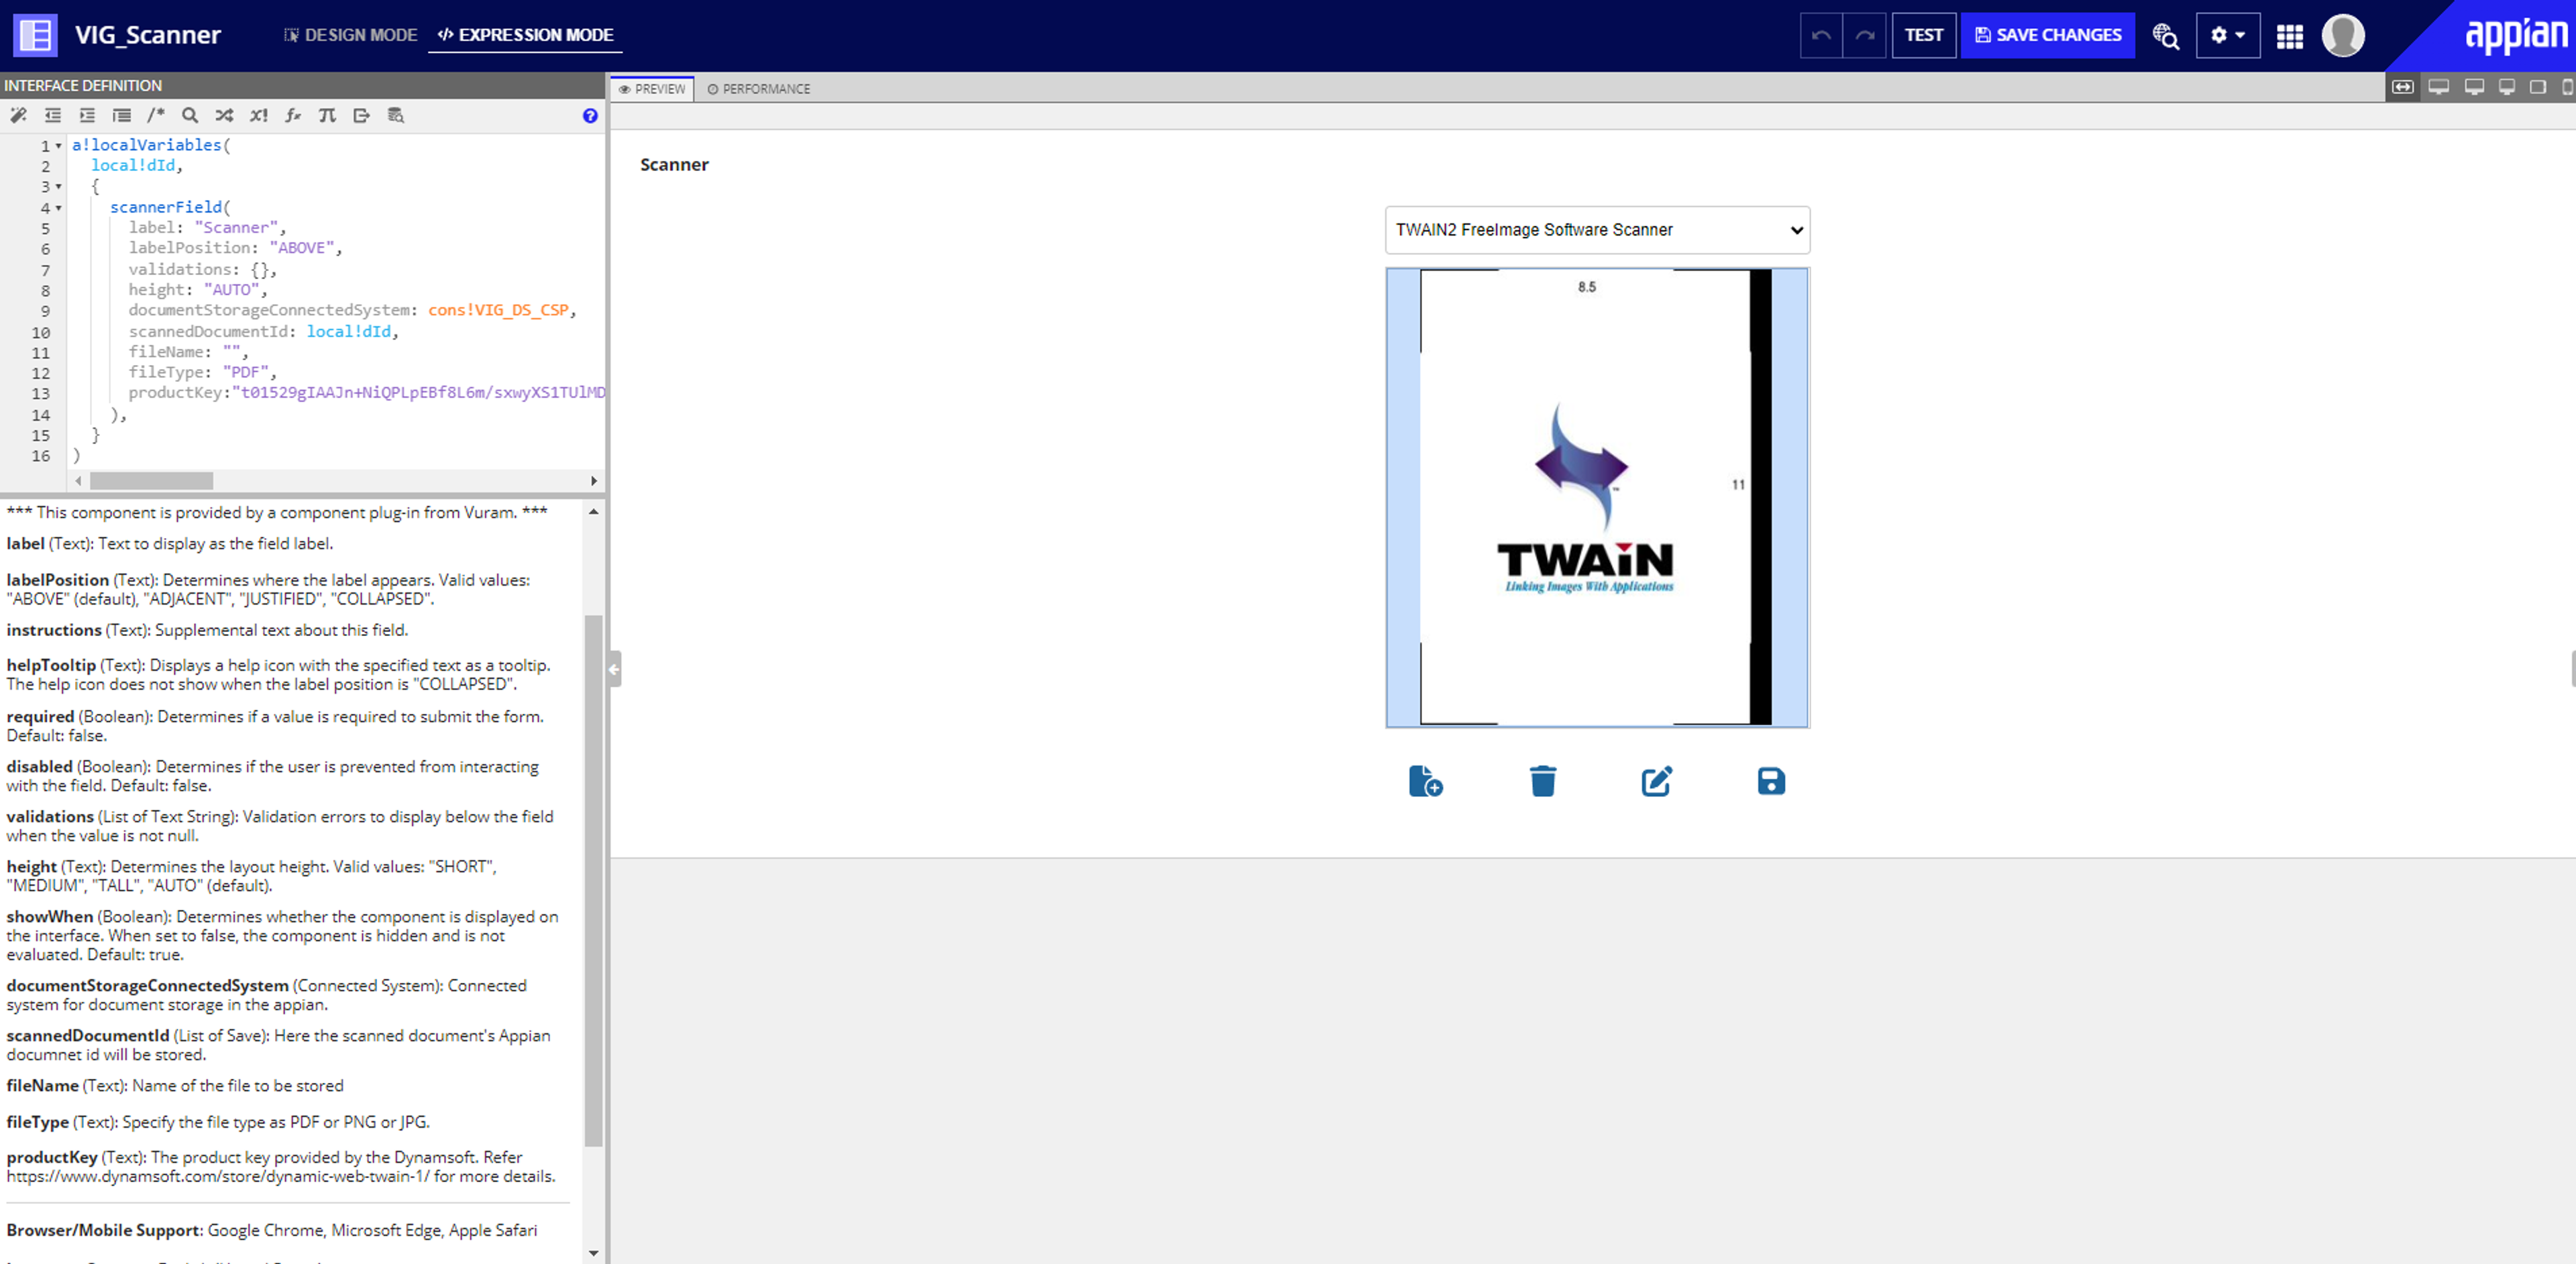Click the documentation panel vertical scrollbar thumb
Image resolution: width=2576 pixels, height=1264 pixels.
click(594, 880)
